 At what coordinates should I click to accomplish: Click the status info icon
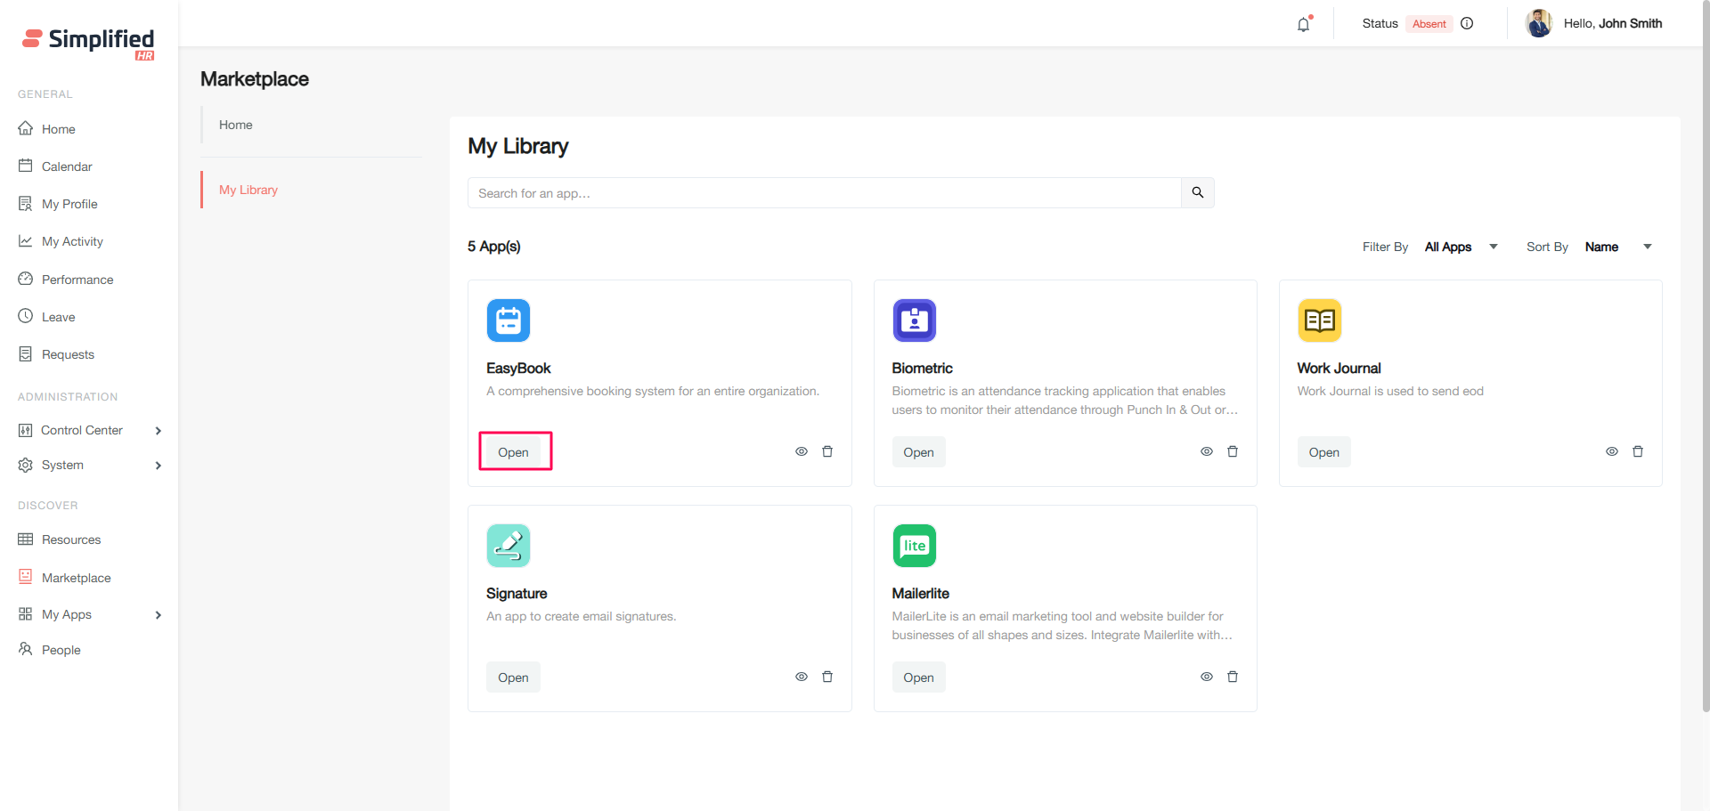(1467, 24)
